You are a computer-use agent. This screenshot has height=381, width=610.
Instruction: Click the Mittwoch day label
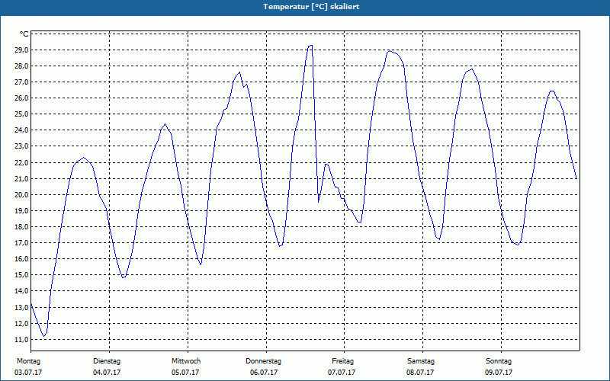186,361
